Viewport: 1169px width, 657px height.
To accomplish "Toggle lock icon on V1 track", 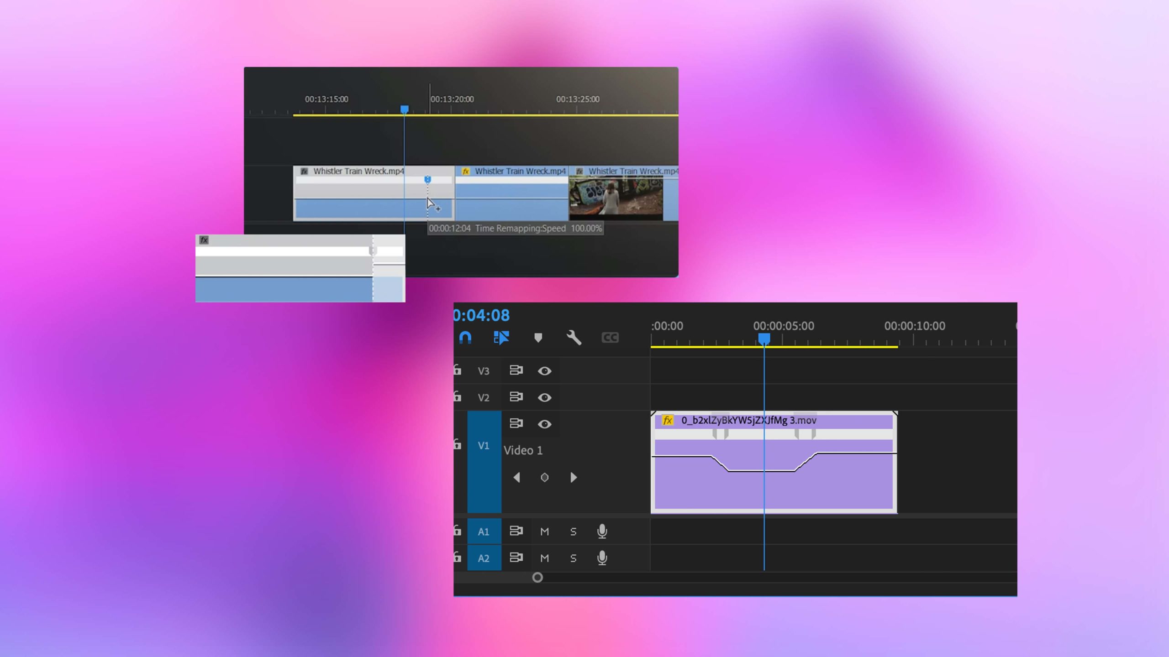I will (x=458, y=444).
